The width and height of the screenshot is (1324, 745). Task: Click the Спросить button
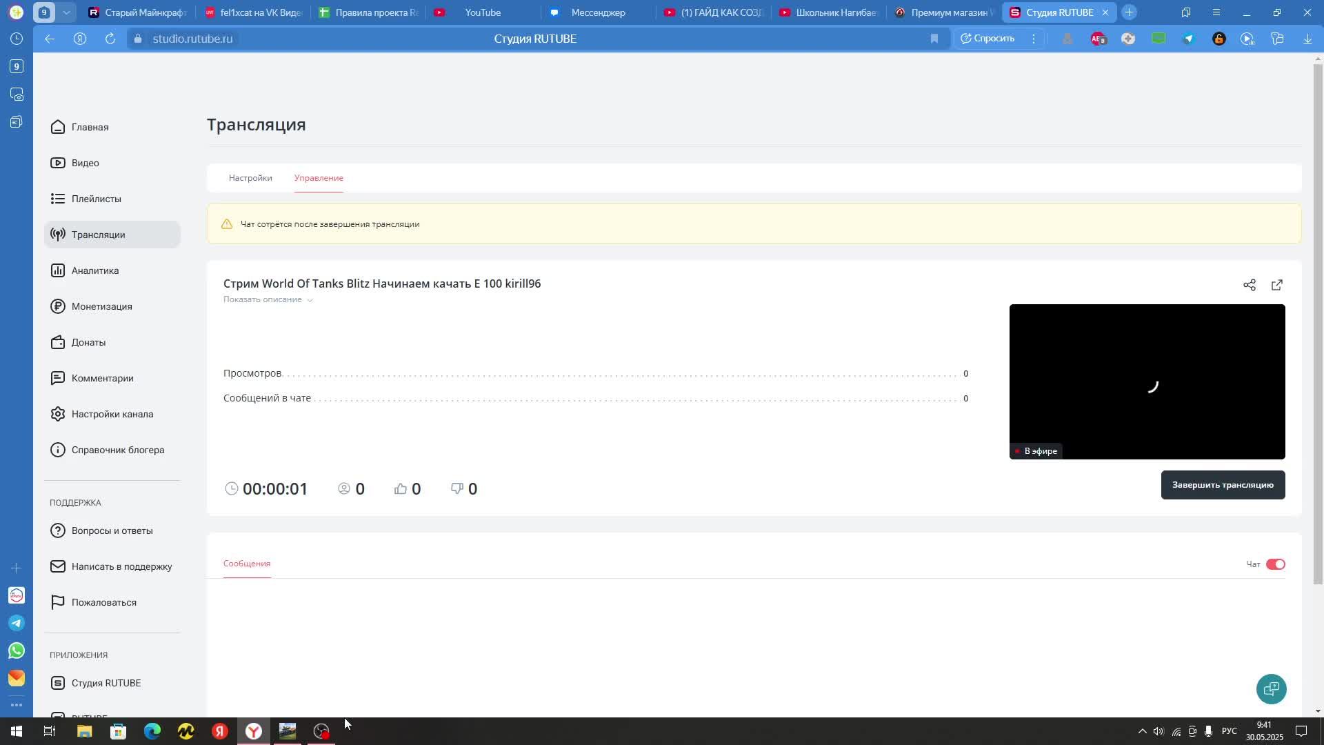click(x=987, y=39)
